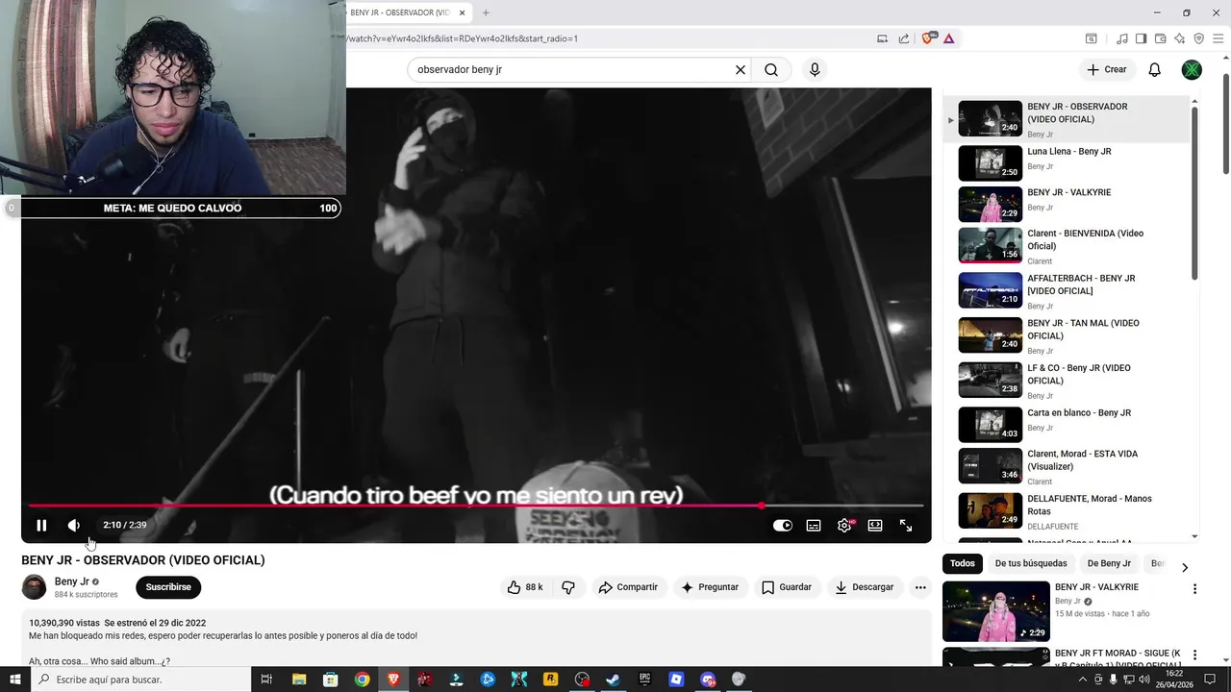The image size is (1231, 692).
Task: Play 'LF & CO - Beny JR' from playlist
Action: [1066, 381]
